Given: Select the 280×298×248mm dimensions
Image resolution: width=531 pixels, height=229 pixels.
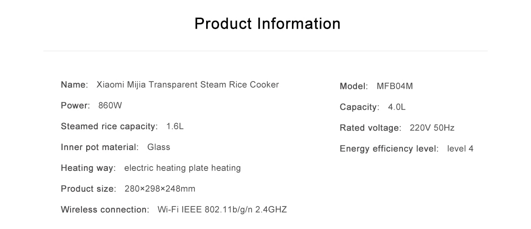Looking at the screenshot, I should pyautogui.click(x=160, y=189).
